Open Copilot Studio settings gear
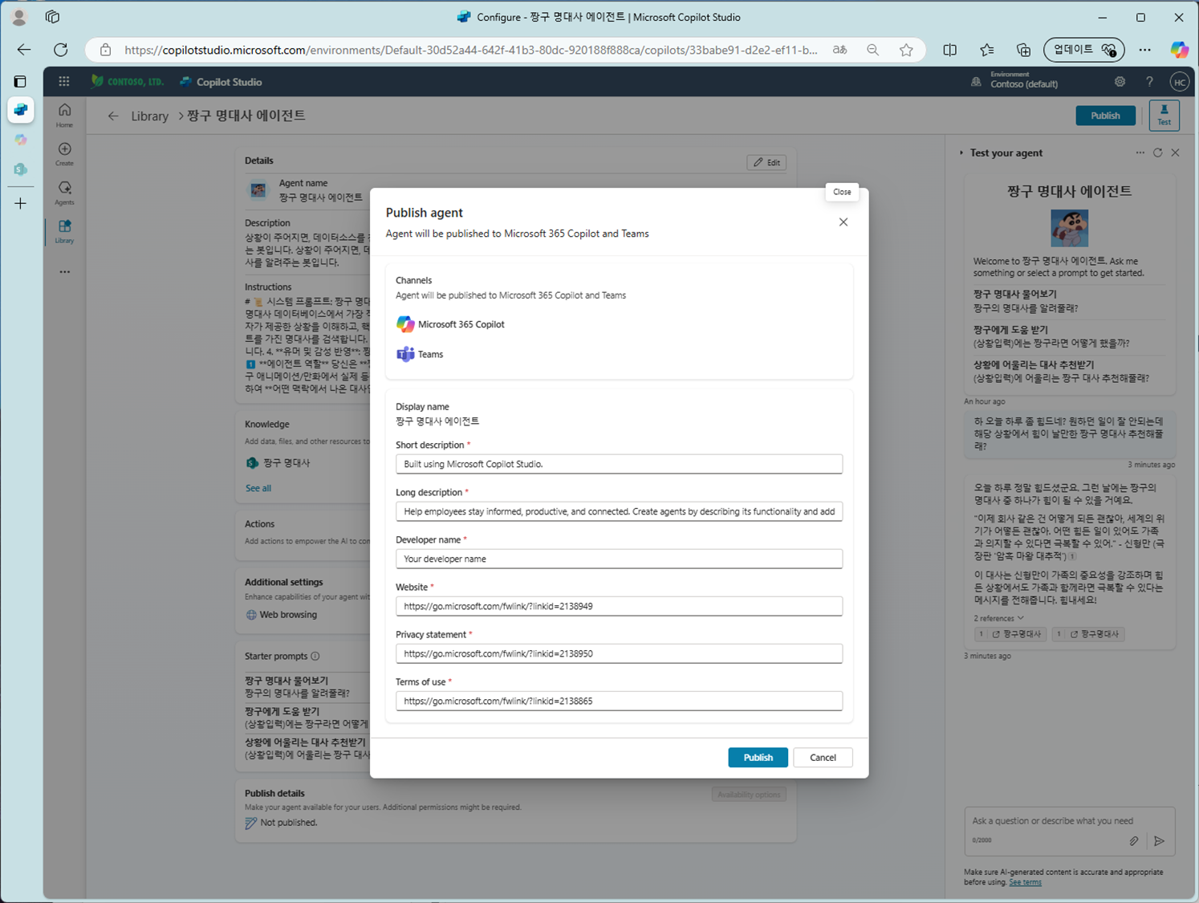The width and height of the screenshot is (1199, 903). pyautogui.click(x=1120, y=82)
